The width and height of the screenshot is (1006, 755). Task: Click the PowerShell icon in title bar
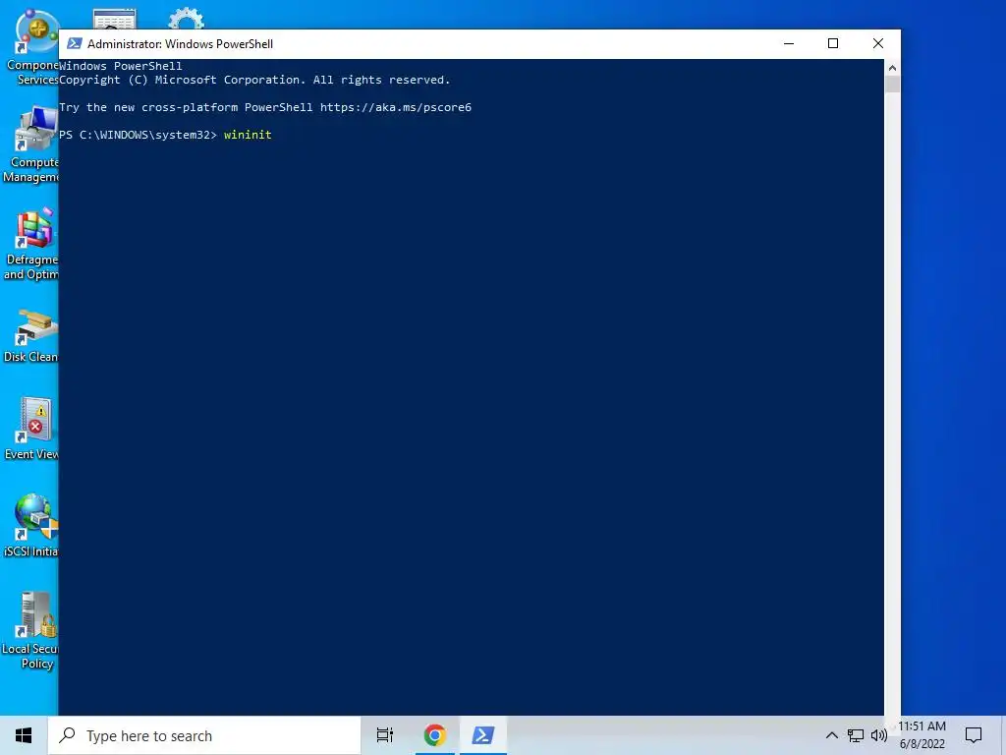click(75, 43)
